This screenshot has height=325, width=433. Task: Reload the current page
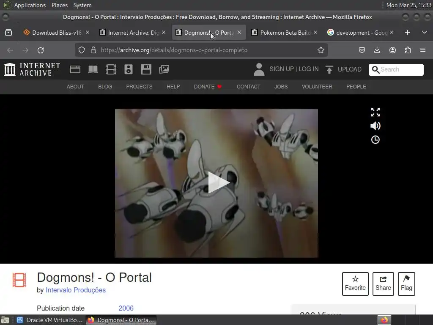41,50
